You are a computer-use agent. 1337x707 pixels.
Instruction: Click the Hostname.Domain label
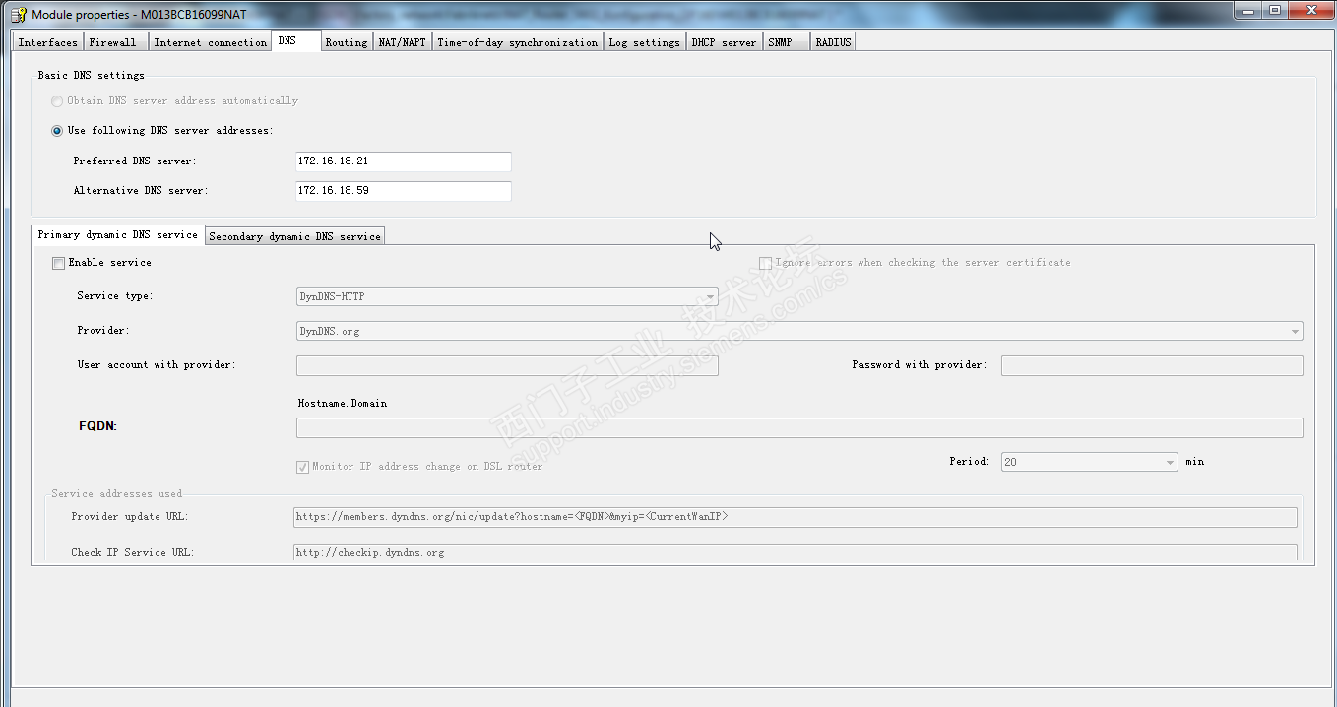343,404
